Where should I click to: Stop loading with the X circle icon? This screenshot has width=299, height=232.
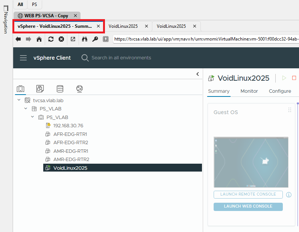(x=61, y=39)
